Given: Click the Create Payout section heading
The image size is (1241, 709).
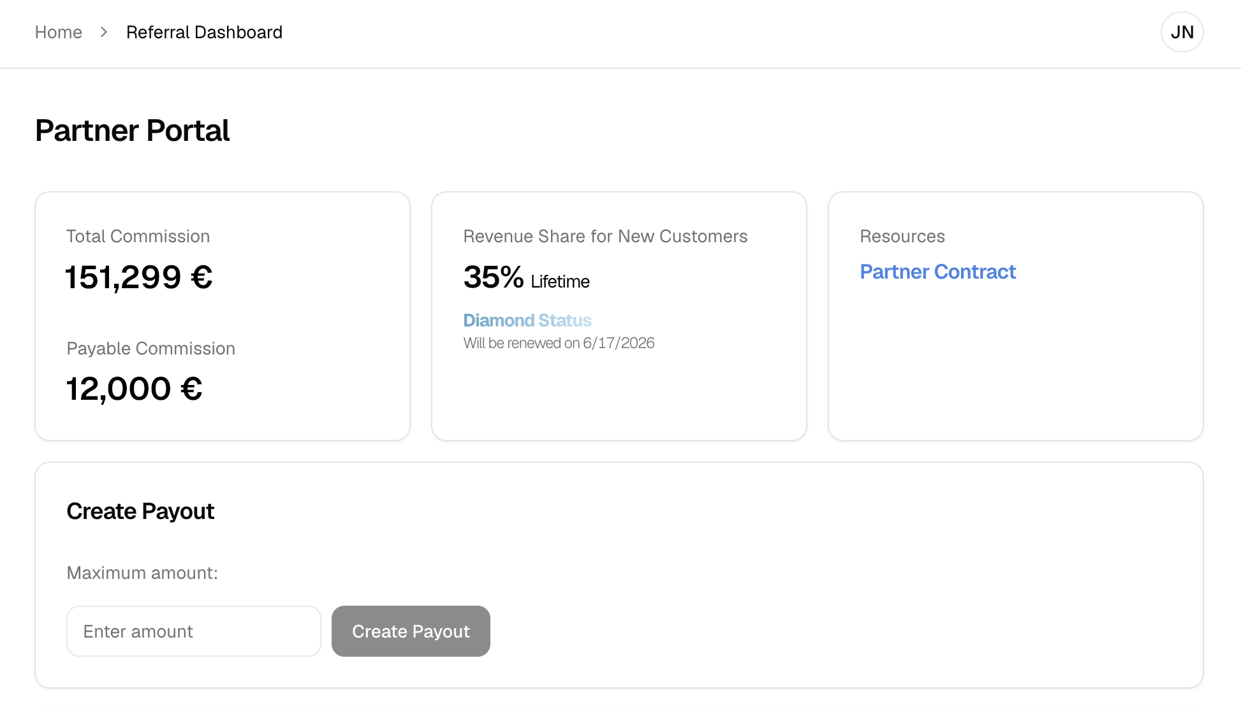Looking at the screenshot, I should (x=140, y=511).
